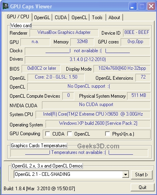Start the selected demo
This screenshot has height=195, width=157.
141,175
